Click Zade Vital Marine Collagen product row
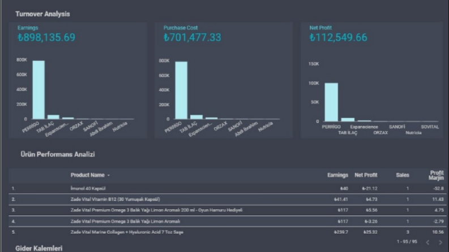Screen dimensions: 449x252 click(228, 232)
